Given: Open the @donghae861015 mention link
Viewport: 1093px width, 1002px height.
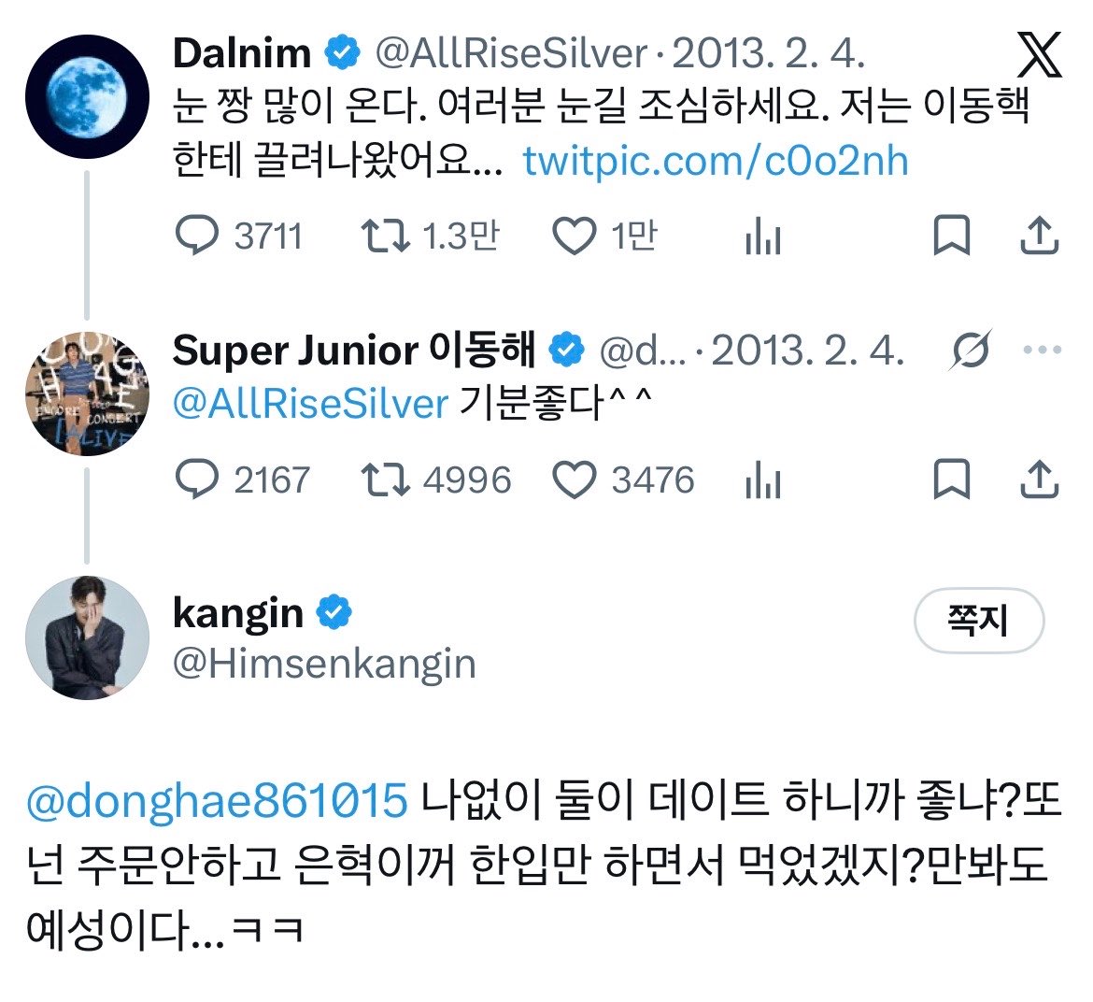Looking at the screenshot, I should click(x=217, y=800).
